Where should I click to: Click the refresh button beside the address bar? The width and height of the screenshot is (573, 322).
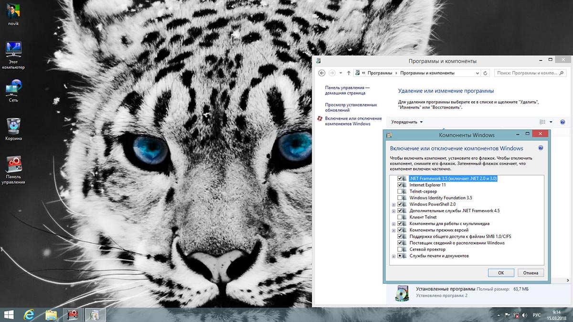[486, 73]
